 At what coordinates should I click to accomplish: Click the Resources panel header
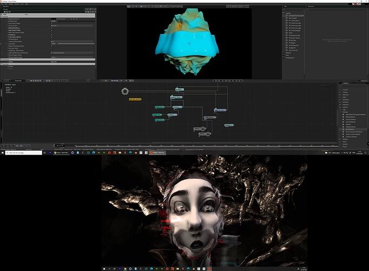[311, 7]
